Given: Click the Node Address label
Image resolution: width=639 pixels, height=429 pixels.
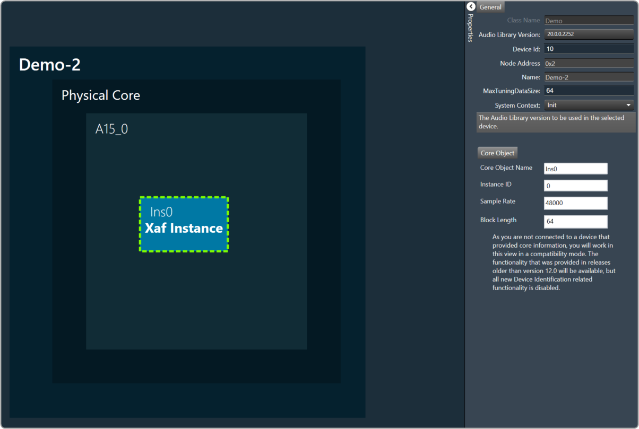Looking at the screenshot, I should [x=520, y=63].
